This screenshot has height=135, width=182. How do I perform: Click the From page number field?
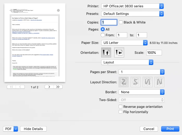(x=122, y=35)
